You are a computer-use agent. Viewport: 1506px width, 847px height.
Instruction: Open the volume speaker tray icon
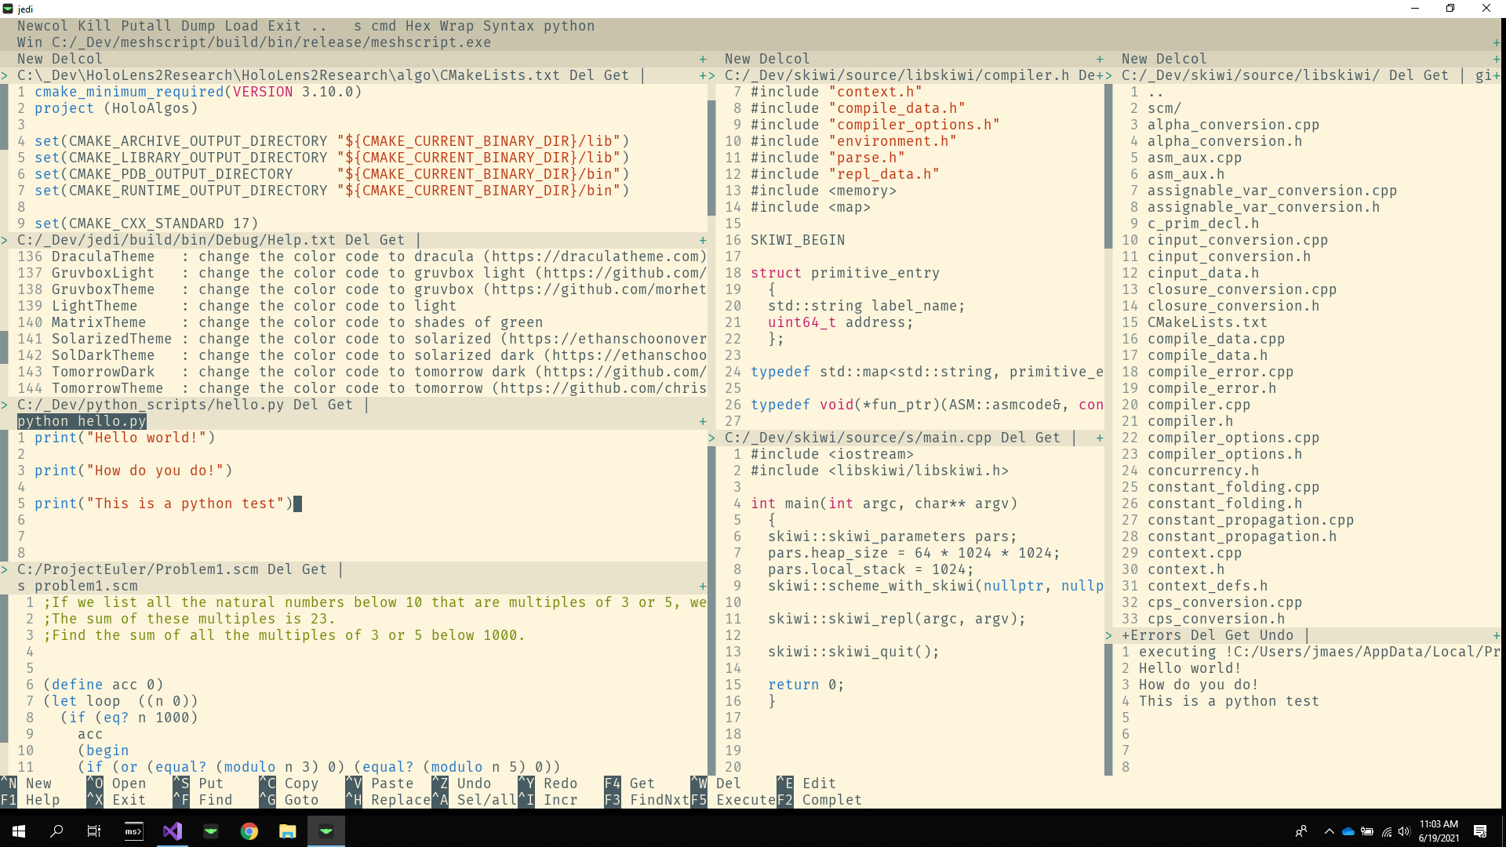(x=1404, y=831)
